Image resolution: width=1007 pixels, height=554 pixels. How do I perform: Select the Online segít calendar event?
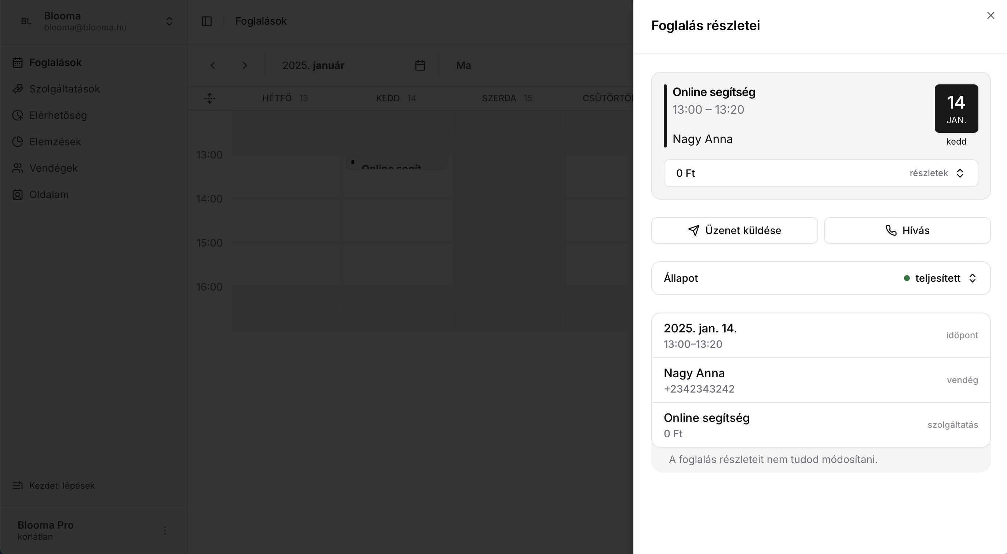pyautogui.click(x=396, y=163)
